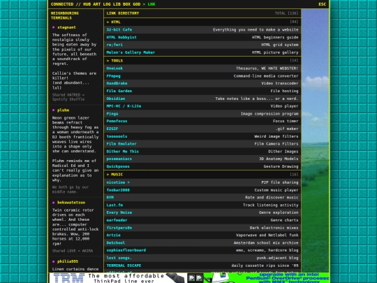This screenshot has height=283, width=377.
Task: Open the HandBrake video transcoder link
Action: click(x=117, y=83)
